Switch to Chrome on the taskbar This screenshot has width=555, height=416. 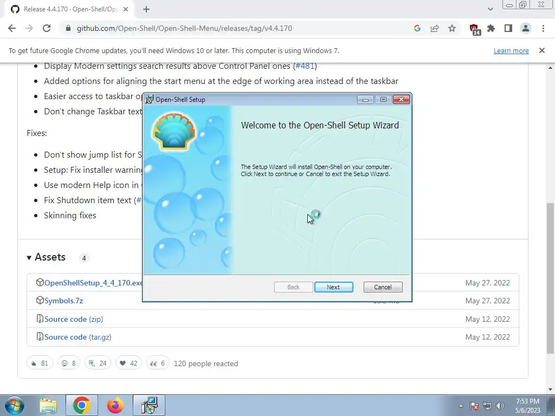[x=82, y=405]
